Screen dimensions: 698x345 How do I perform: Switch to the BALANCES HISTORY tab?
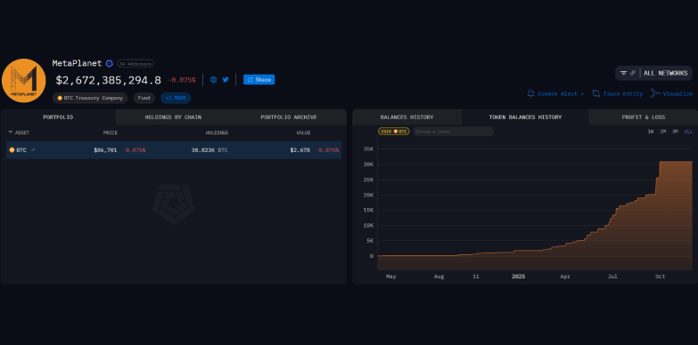click(406, 117)
